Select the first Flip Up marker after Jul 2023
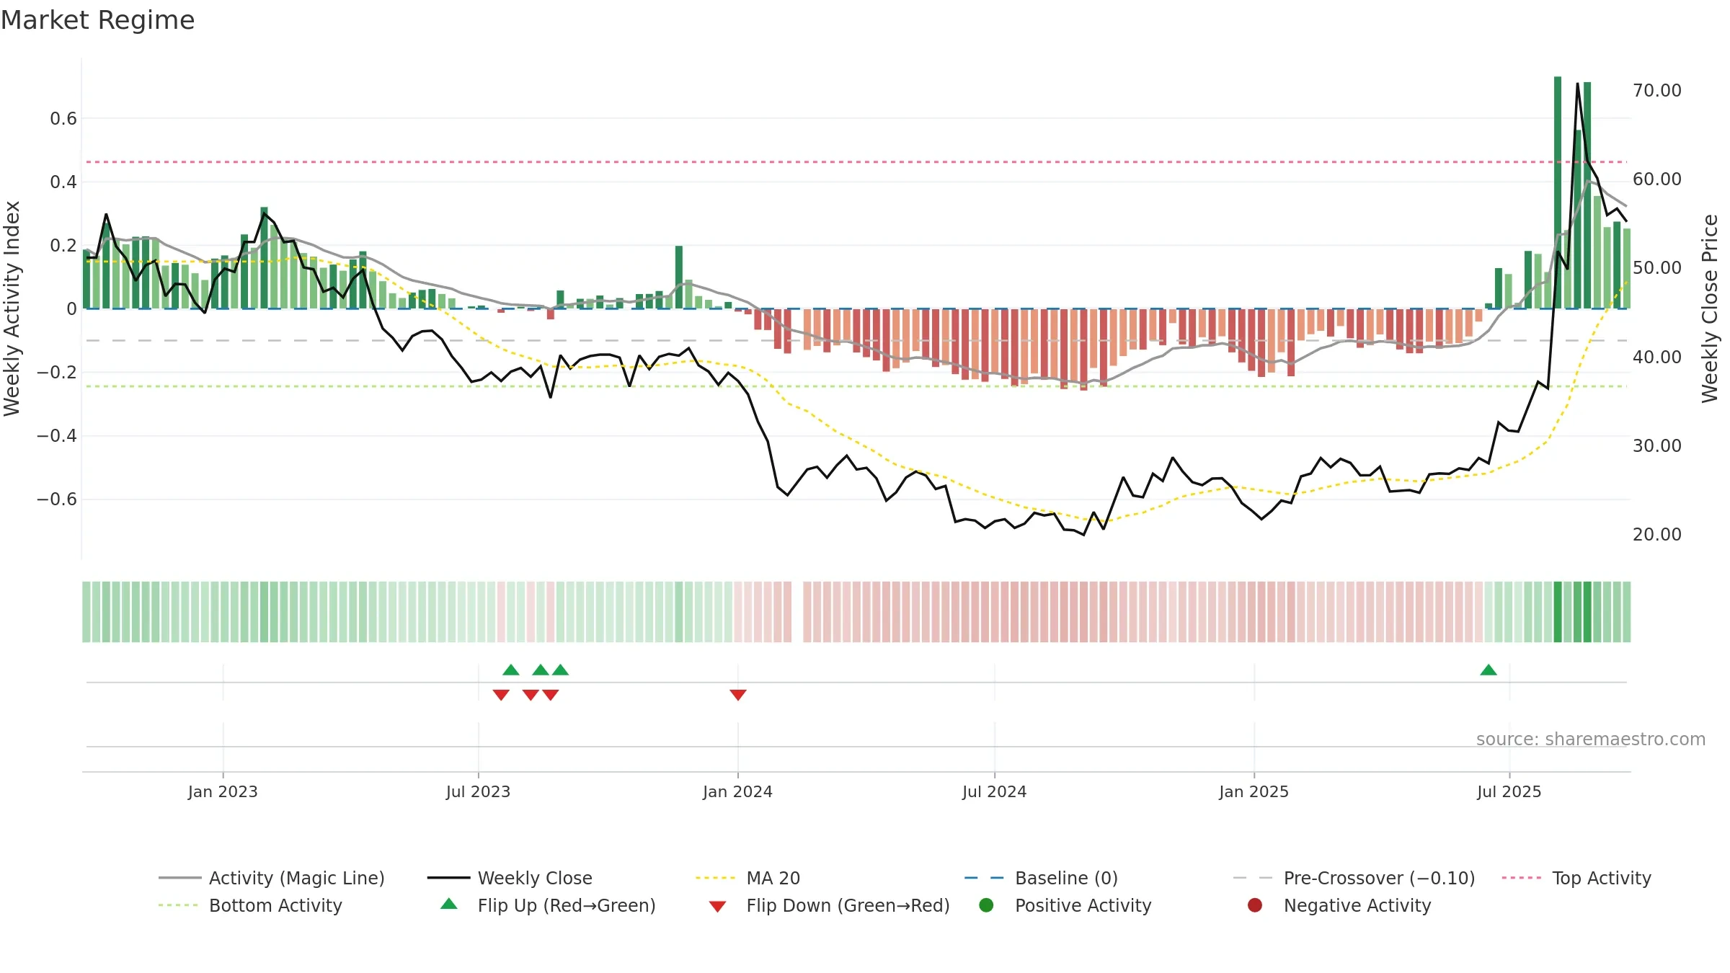This screenshot has width=1730, height=973. 511,670
